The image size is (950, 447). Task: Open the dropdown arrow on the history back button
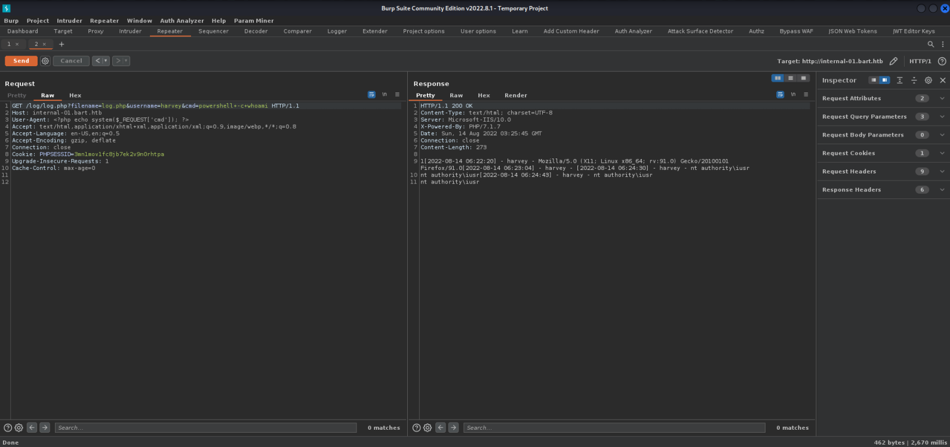click(x=106, y=61)
